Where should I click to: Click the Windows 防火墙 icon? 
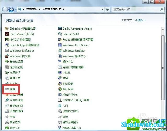pyautogui.click(x=7, y=56)
